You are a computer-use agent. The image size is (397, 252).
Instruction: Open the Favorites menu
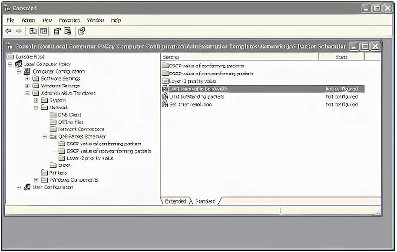pyautogui.click(x=69, y=20)
